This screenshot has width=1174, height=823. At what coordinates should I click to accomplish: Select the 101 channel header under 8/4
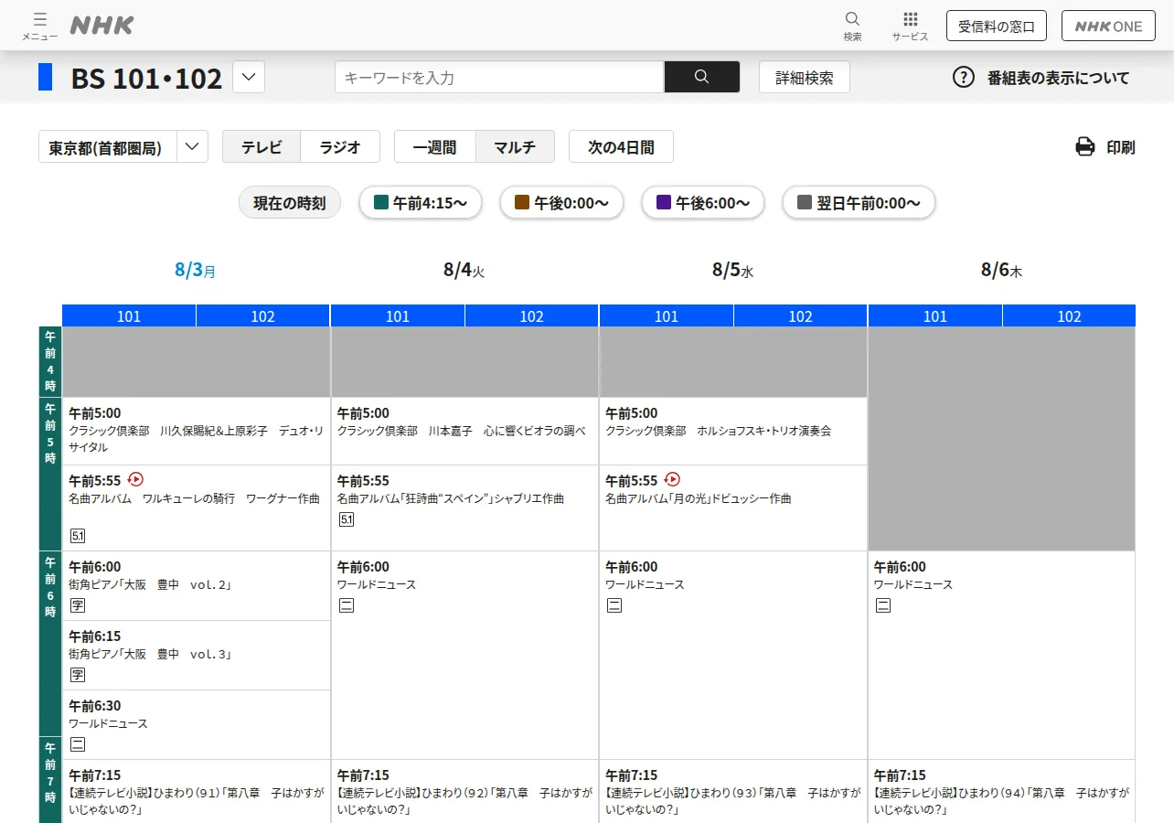(398, 315)
